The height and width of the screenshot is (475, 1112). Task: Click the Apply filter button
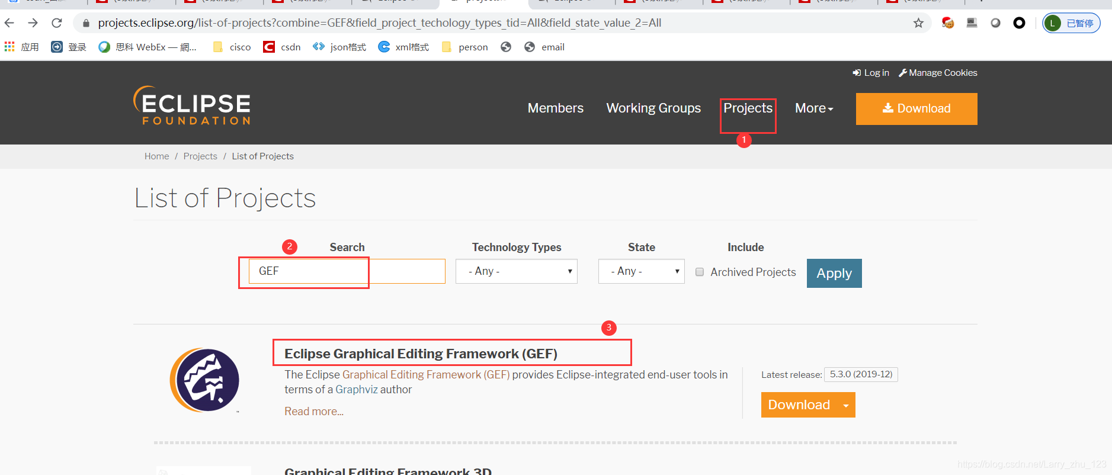pyautogui.click(x=834, y=273)
